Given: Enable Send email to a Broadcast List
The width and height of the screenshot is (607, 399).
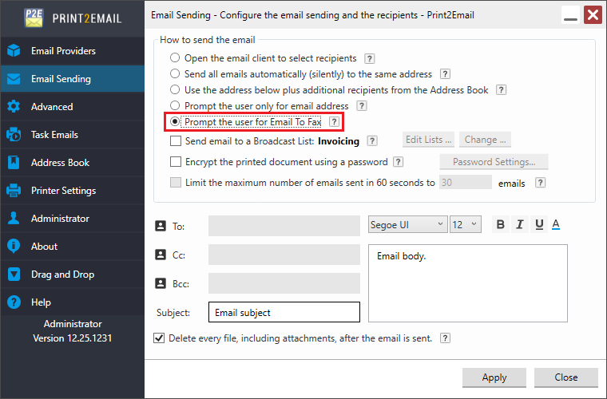Looking at the screenshot, I should point(176,140).
